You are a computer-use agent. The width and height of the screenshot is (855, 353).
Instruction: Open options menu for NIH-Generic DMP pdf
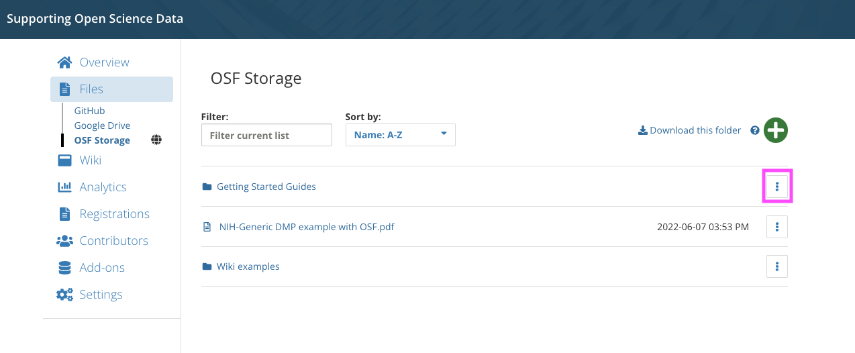(777, 227)
